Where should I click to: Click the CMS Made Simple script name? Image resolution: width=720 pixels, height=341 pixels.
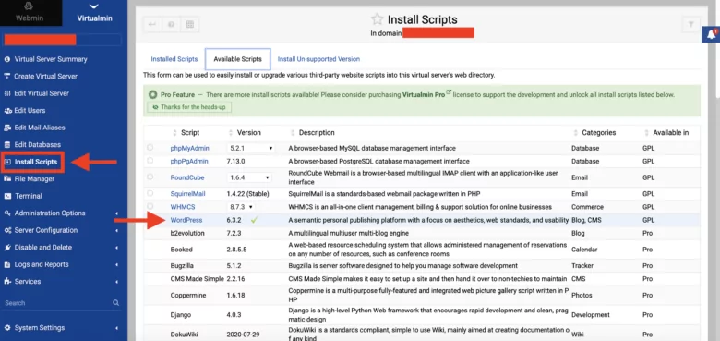pos(197,279)
